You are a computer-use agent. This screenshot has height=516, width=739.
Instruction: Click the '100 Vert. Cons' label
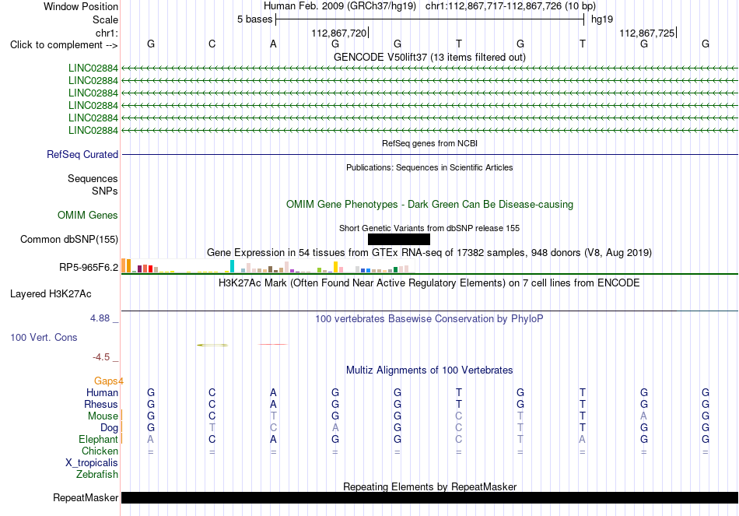pos(44,337)
